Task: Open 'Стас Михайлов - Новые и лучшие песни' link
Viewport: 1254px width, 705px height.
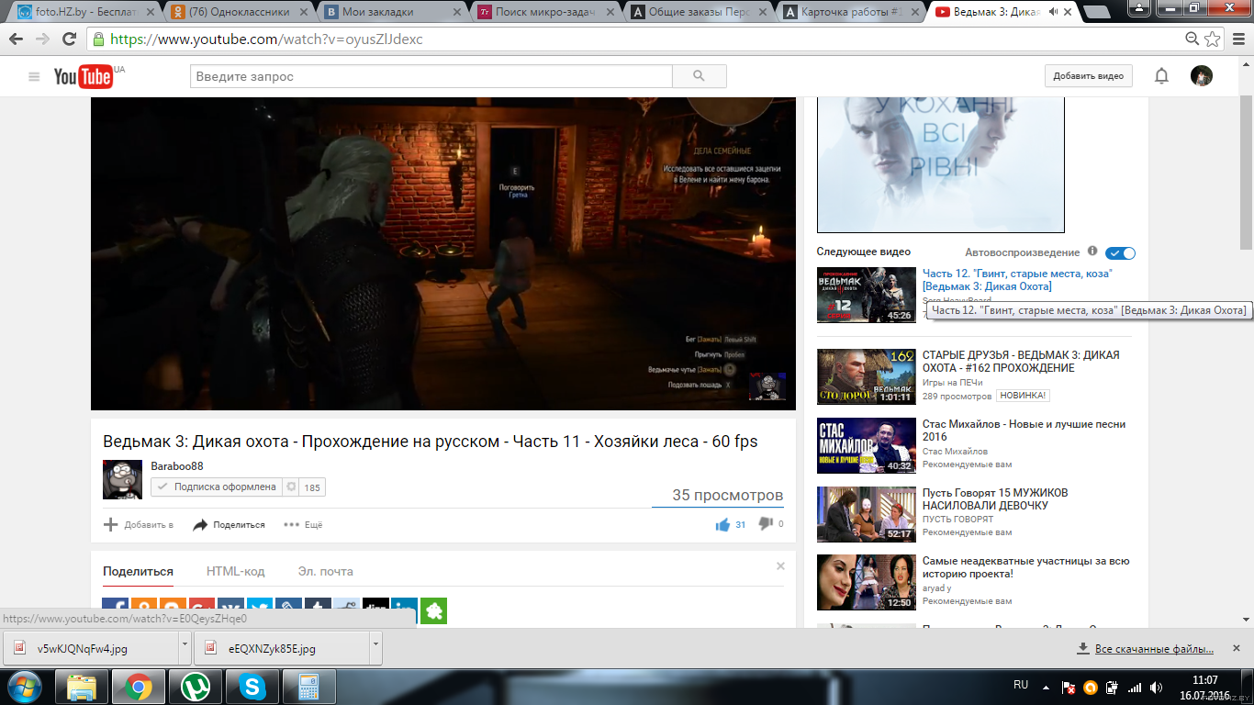Action: pos(1024,431)
